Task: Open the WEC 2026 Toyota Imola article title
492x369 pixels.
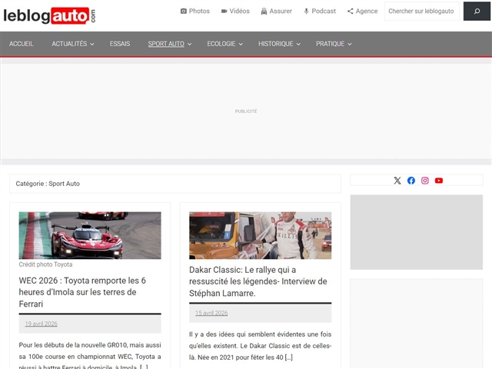Action: (x=82, y=292)
